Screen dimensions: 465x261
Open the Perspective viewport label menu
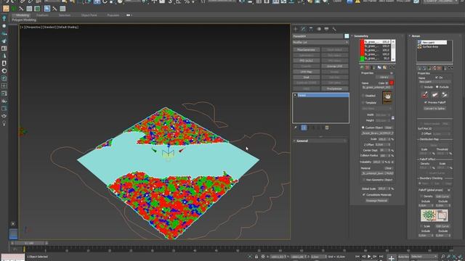pos(33,28)
